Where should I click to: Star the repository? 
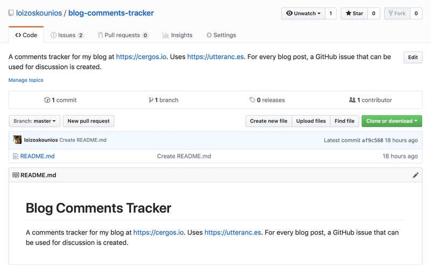coord(354,13)
